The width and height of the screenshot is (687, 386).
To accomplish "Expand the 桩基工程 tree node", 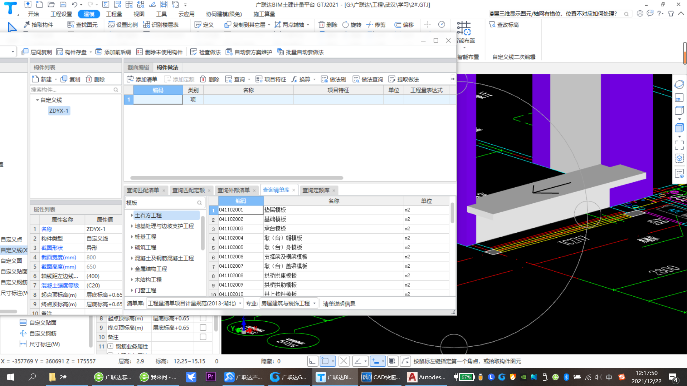I will click(132, 237).
